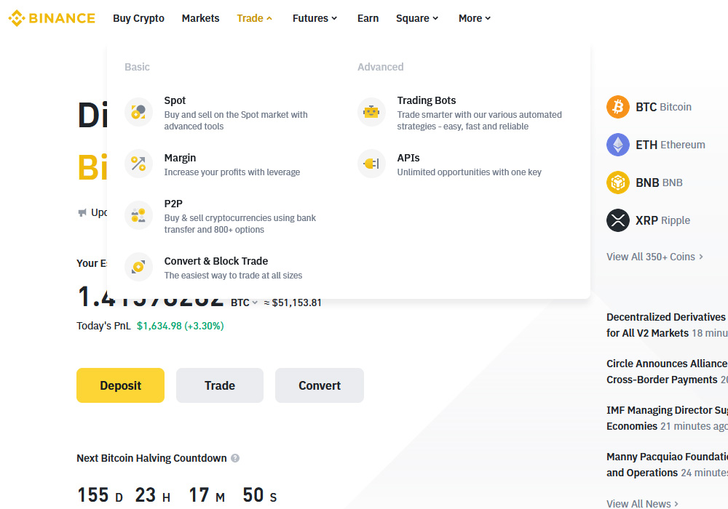Click the $1,634.98 (+3.30%) PnL value
The height and width of the screenshot is (509, 728).
[180, 326]
